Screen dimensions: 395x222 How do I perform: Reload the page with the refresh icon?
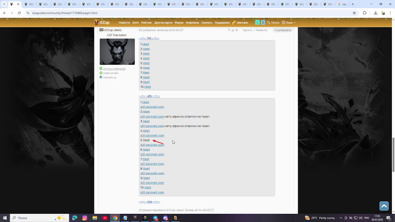[19, 13]
